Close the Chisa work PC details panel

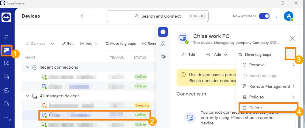point(292,38)
